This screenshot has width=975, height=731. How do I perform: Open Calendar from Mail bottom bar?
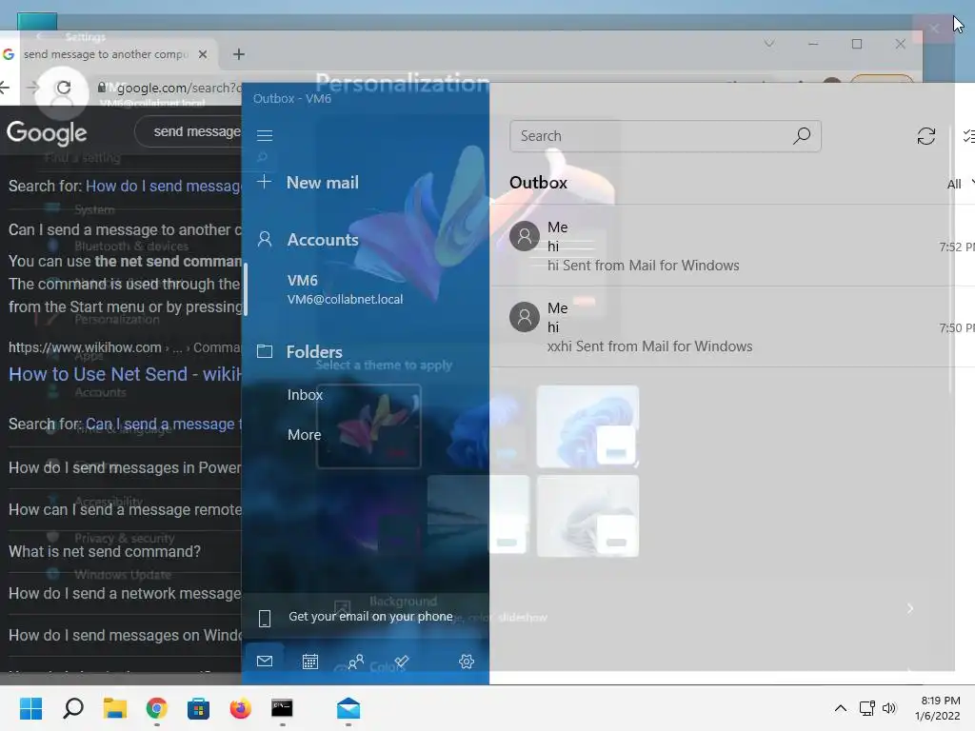point(309,662)
